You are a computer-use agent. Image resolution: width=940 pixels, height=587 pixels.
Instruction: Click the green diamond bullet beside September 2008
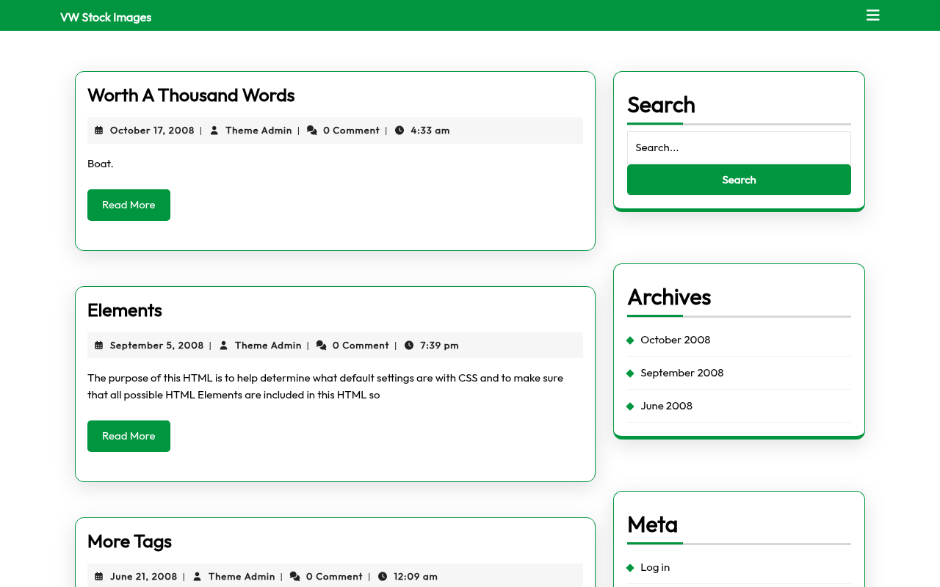[x=630, y=373]
